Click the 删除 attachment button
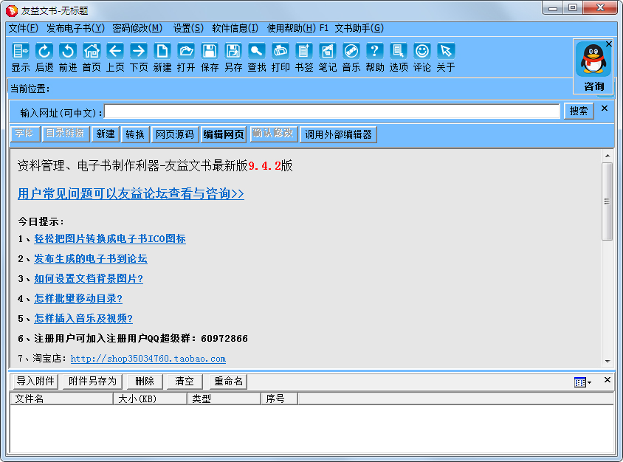 tap(145, 382)
